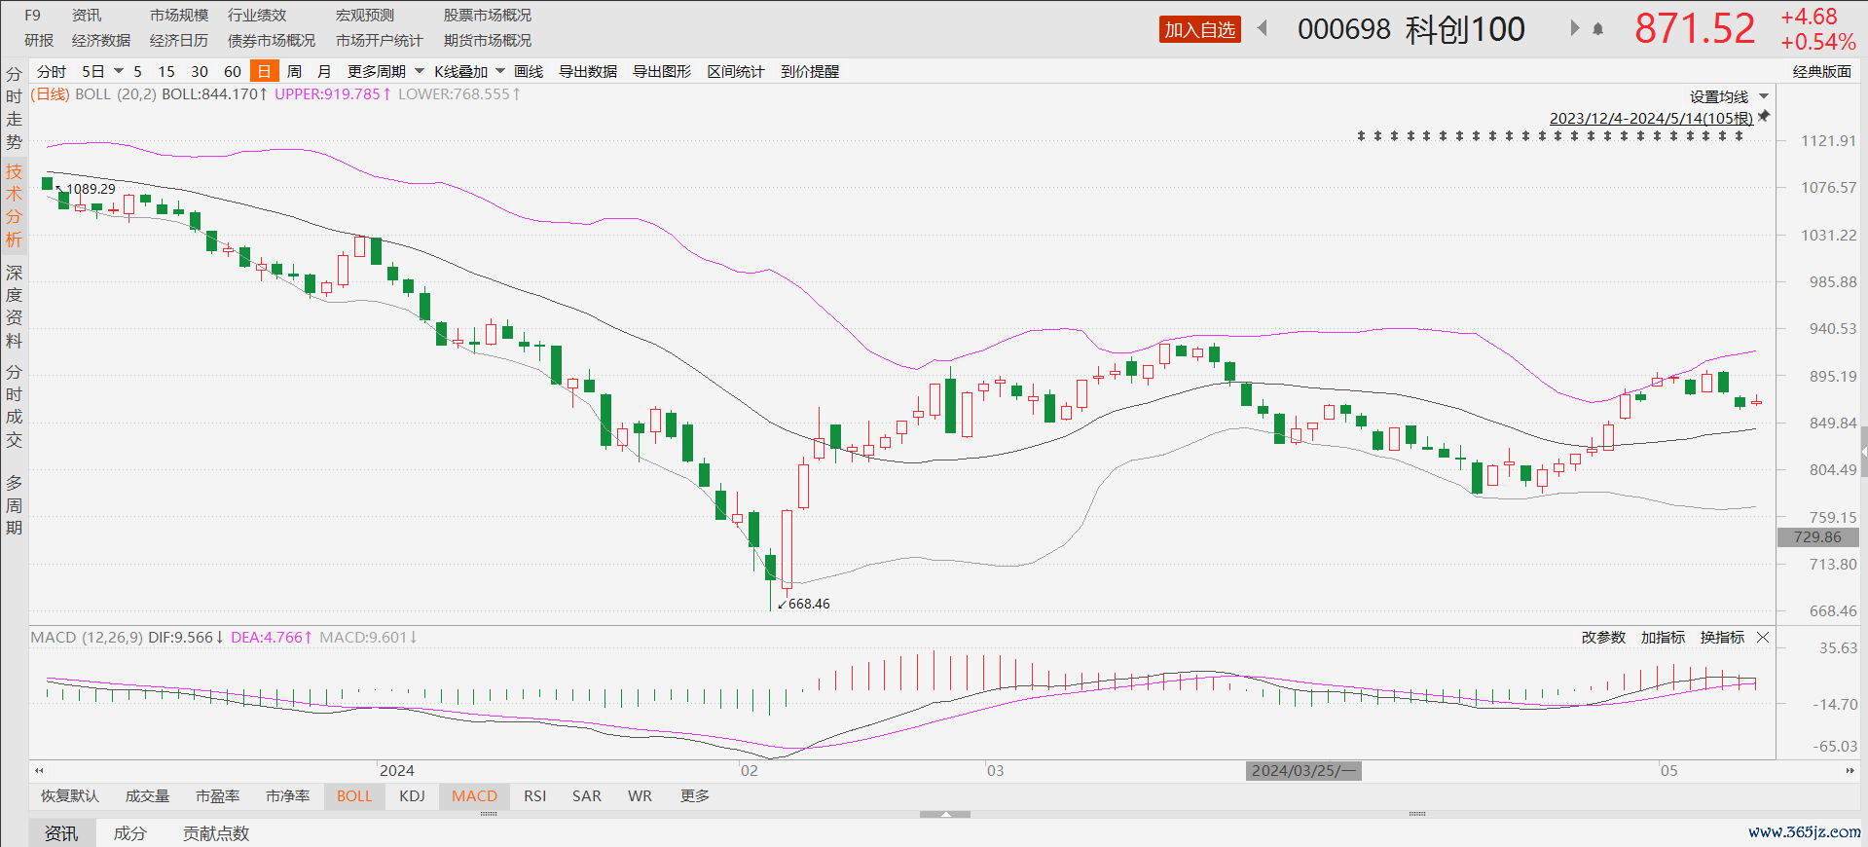This screenshot has height=847, width=1868.
Task: Open the 行业绩效 menu item
Action: (257, 15)
